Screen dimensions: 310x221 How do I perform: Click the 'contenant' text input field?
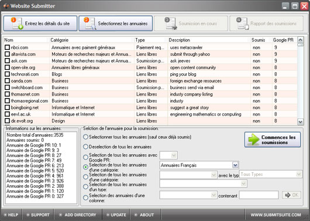tap(259, 195)
